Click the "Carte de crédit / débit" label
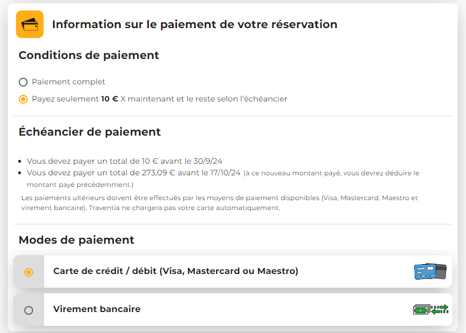The height and width of the screenshot is (333, 466). (x=175, y=271)
